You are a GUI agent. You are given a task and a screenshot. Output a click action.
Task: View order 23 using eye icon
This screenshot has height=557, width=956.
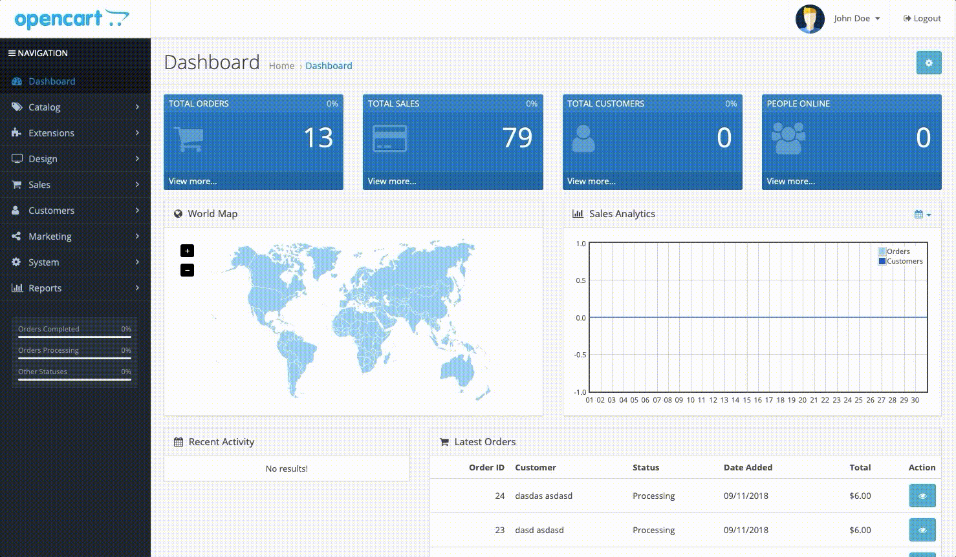pyautogui.click(x=922, y=530)
